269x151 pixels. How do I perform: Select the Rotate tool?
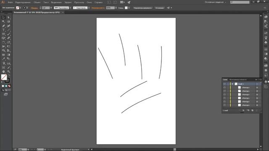[3, 42]
